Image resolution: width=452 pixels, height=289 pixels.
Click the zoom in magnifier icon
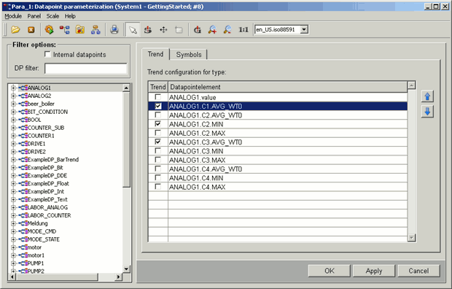click(212, 29)
